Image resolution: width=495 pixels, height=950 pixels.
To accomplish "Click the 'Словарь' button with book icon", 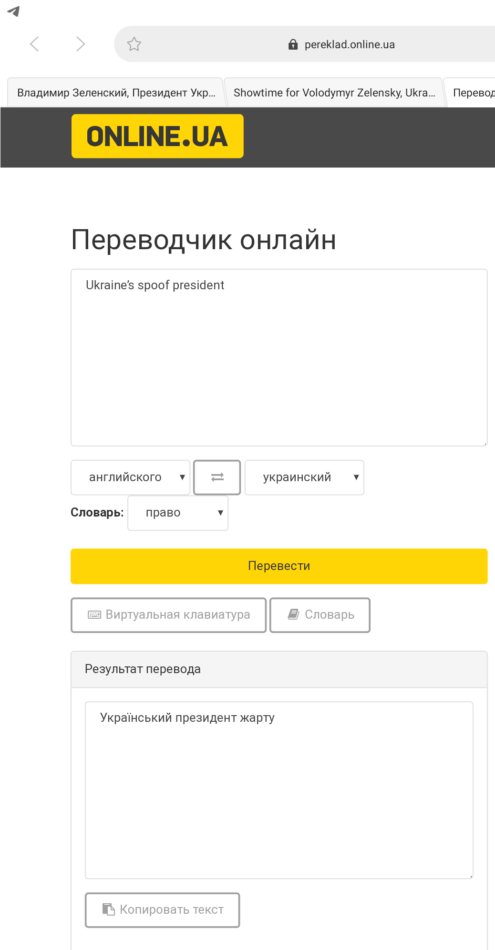I will coord(320,615).
